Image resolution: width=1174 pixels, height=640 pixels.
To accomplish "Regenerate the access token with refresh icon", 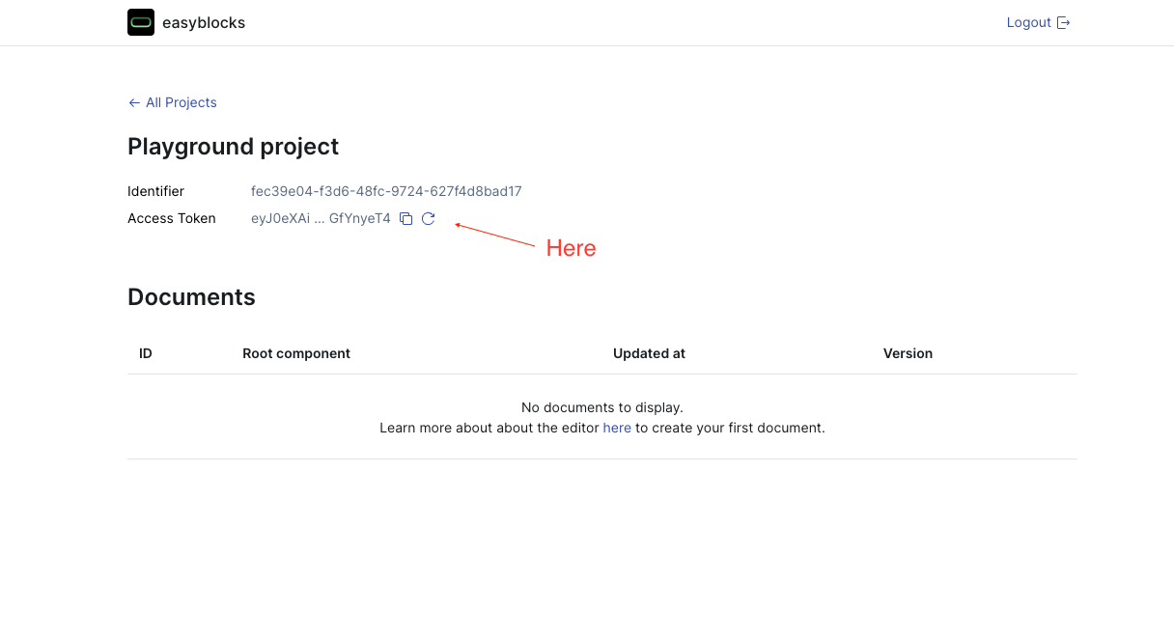I will [x=429, y=219].
